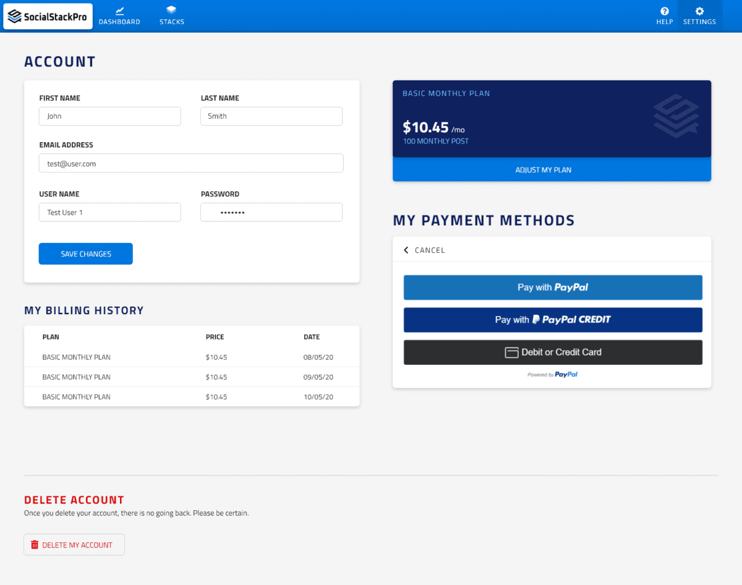This screenshot has width=742, height=585.
Task: Click the Powered by PayPal link
Action: pos(552,375)
